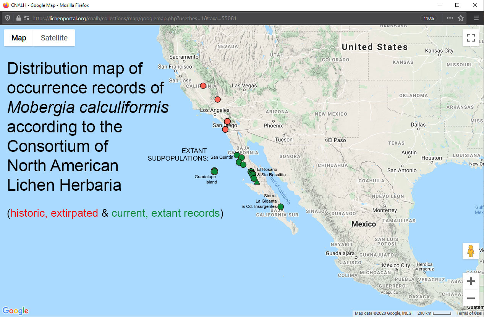This screenshot has height=317, width=484.
Task: Toggle full screen map view
Action: click(471, 38)
